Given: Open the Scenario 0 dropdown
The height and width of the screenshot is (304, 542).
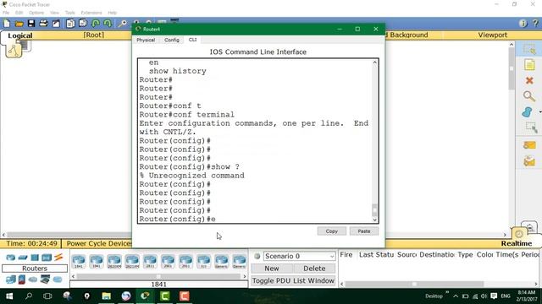Looking at the screenshot, I should pos(299,256).
